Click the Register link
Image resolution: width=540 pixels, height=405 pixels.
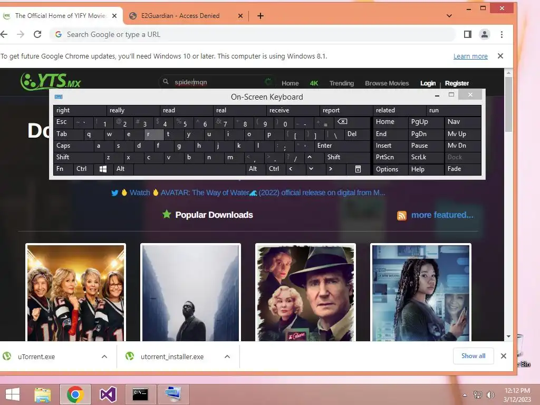pyautogui.click(x=457, y=83)
